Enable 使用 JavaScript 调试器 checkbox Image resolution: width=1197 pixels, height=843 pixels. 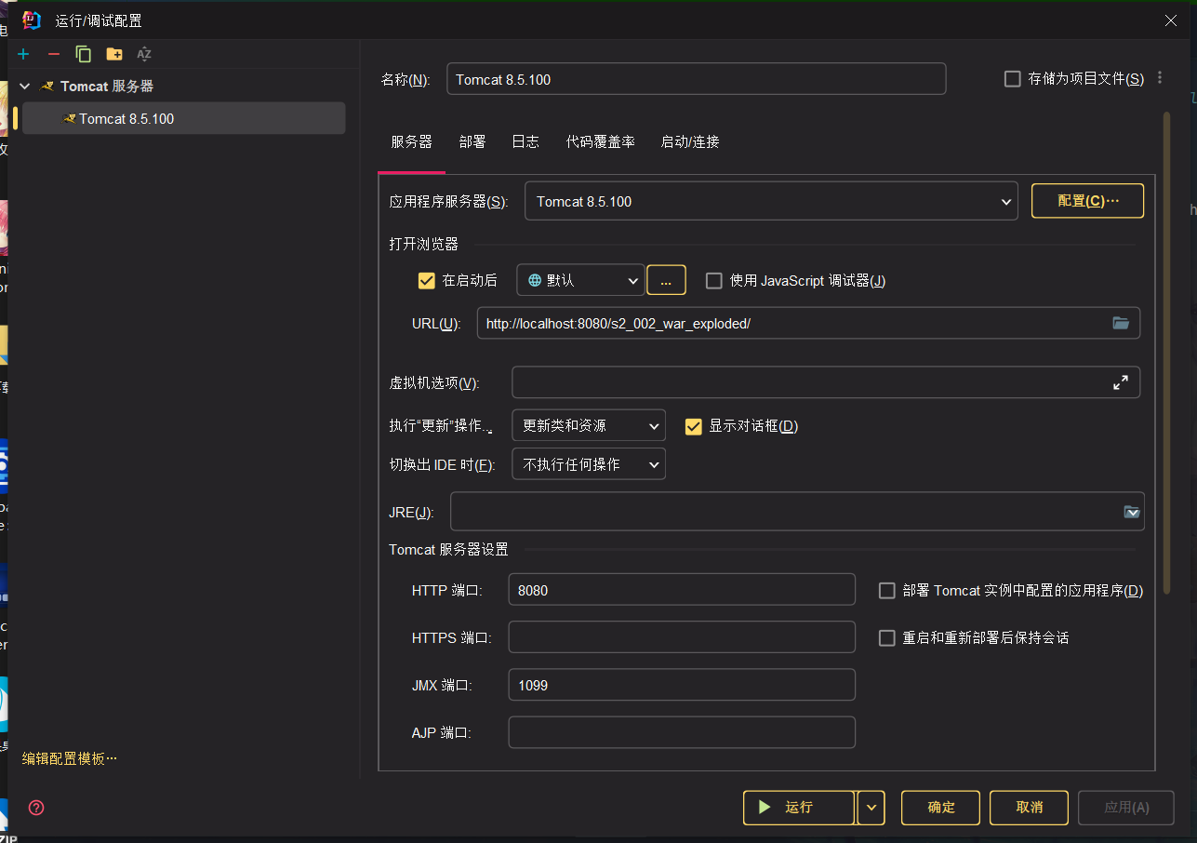pyautogui.click(x=714, y=280)
